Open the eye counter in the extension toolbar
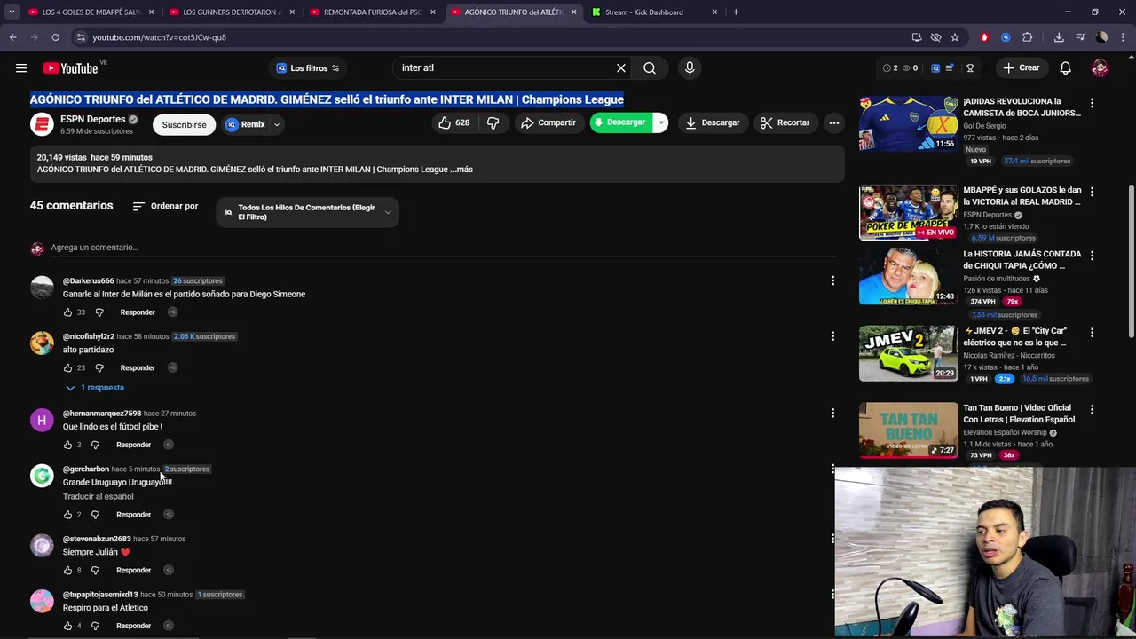The height and width of the screenshot is (639, 1136). [x=910, y=67]
